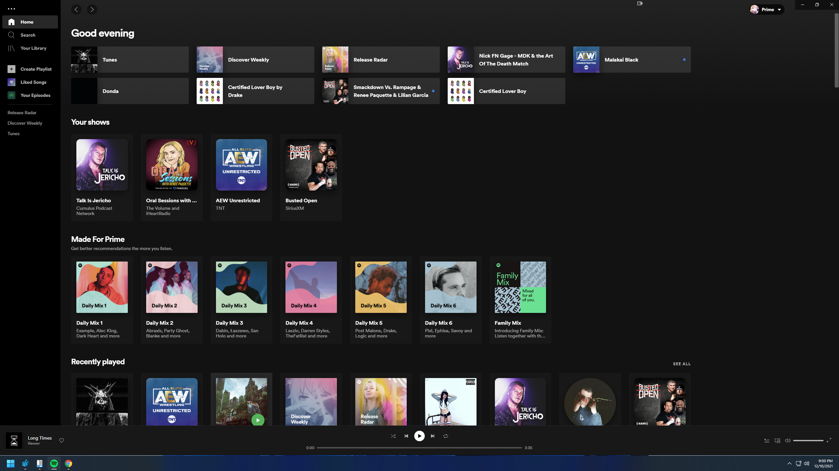Click the green play button on the recently played card

tap(258, 420)
